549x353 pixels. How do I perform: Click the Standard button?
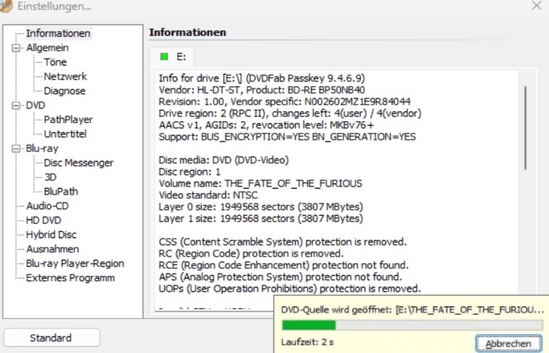[51, 338]
